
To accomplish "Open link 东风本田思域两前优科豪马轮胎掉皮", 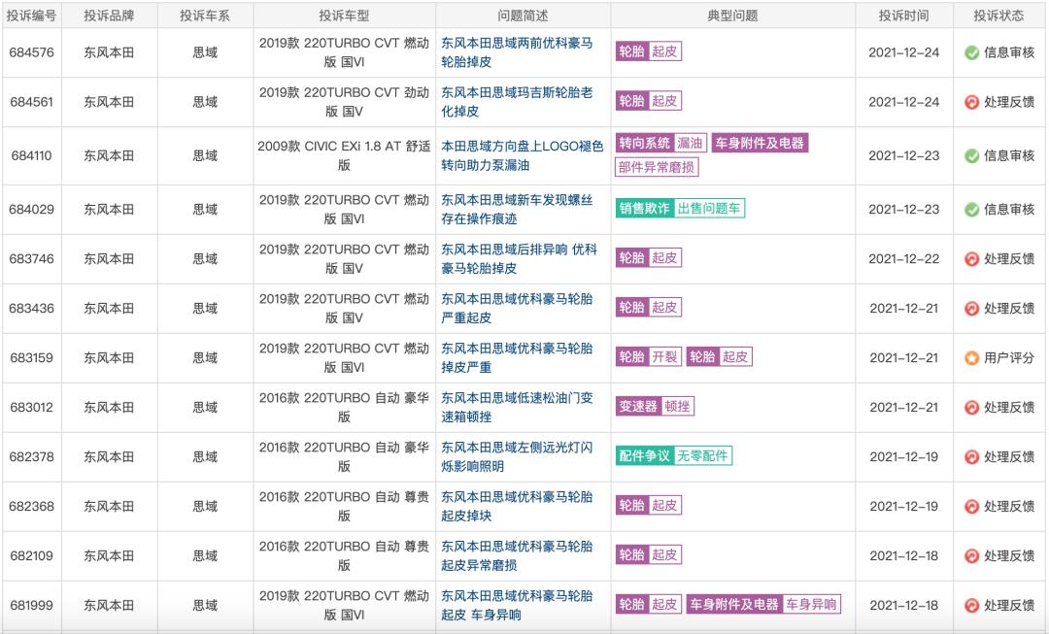I will (517, 52).
